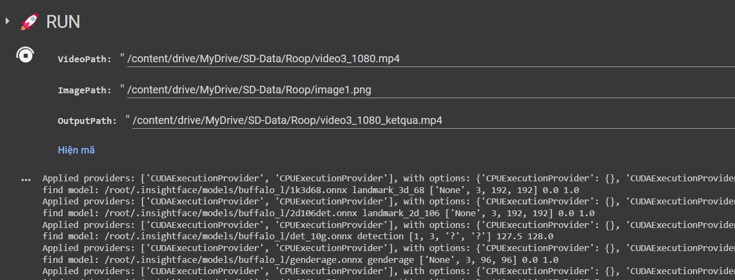Click the ImagePath form label
The image size is (735, 280).
[84, 91]
